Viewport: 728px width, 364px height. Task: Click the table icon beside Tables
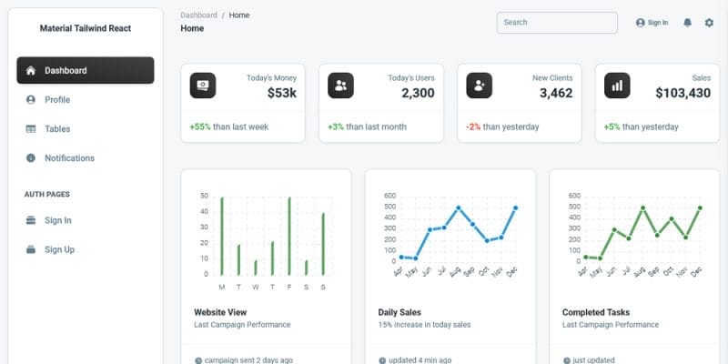click(x=31, y=129)
